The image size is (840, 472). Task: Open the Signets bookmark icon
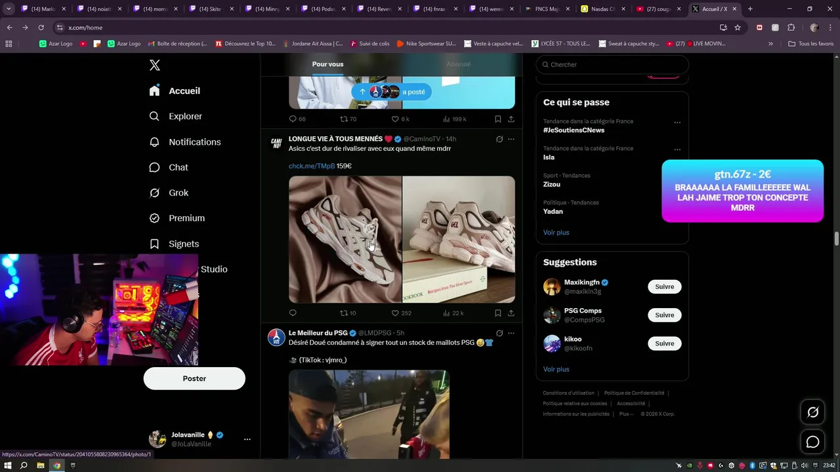coord(154,244)
